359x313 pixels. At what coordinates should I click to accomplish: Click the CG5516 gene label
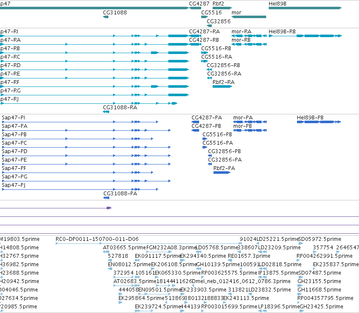[x=211, y=12]
